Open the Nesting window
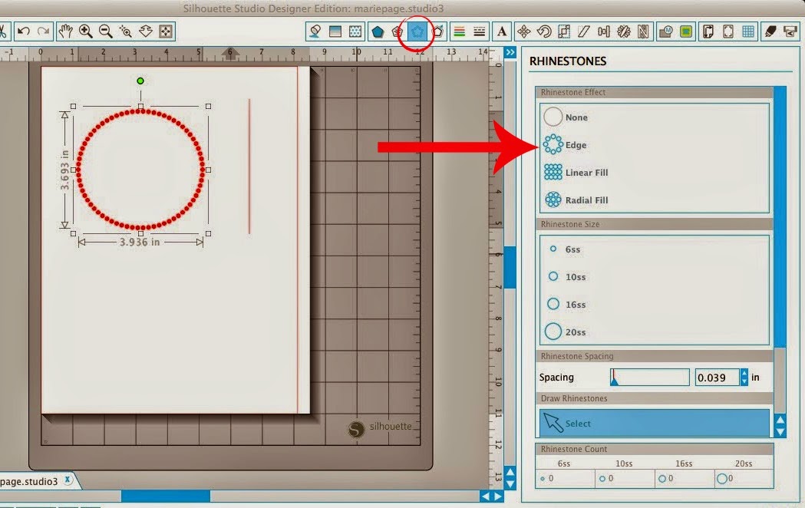The height and width of the screenshot is (508, 805). click(643, 31)
